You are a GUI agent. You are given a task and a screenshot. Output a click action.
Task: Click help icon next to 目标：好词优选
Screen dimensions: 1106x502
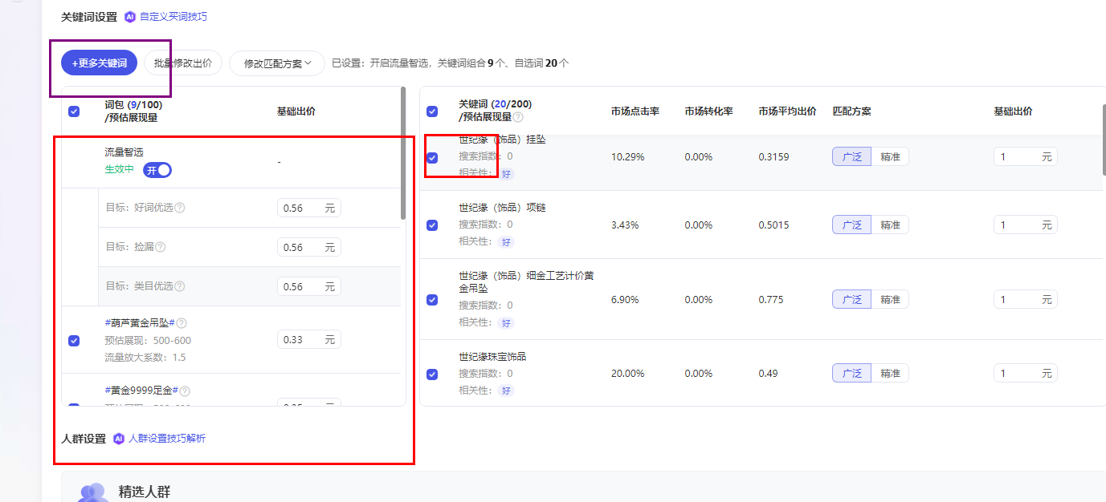(x=180, y=208)
